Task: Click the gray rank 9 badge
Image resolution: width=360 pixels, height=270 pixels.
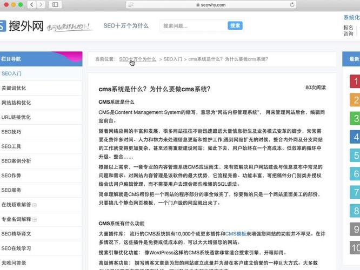Action: coord(355,229)
